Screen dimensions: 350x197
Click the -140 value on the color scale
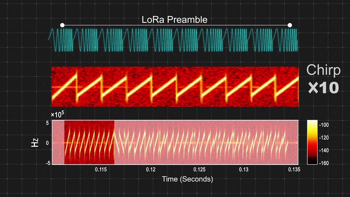[x=324, y=150]
